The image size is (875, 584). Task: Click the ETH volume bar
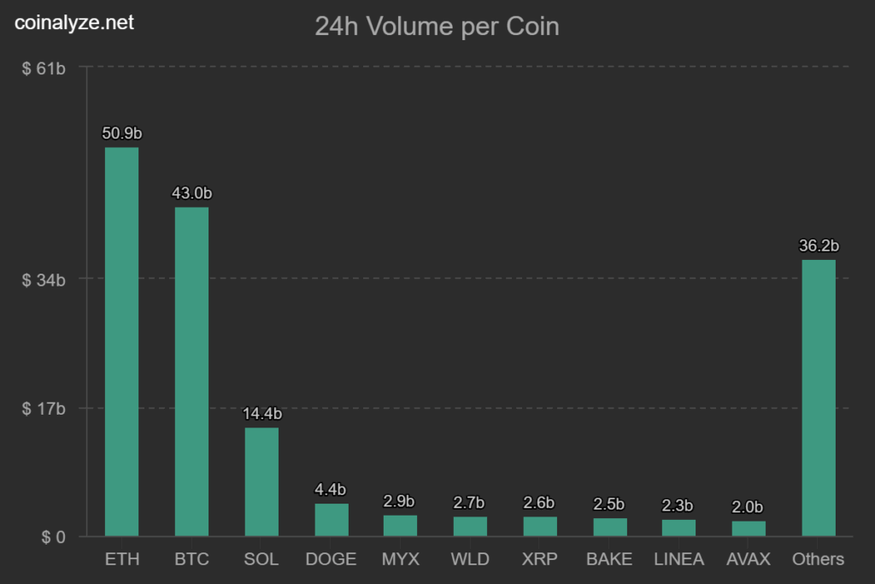click(x=121, y=342)
